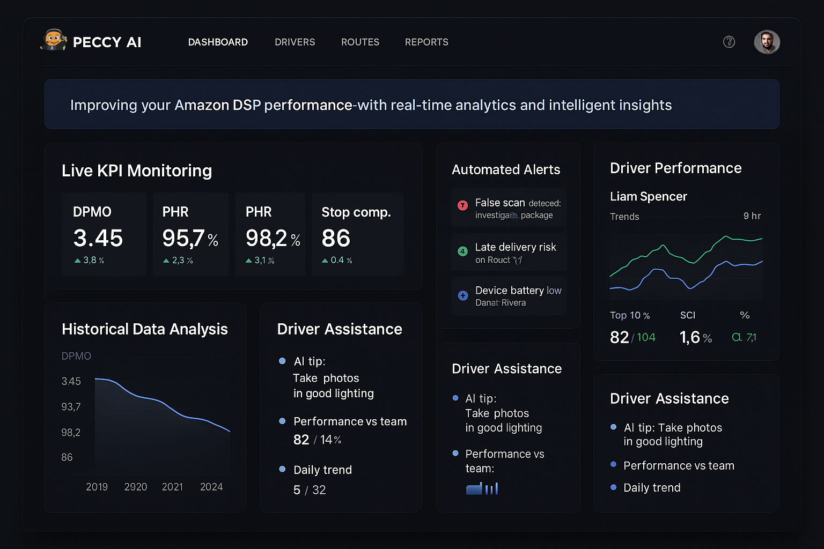
Task: Click the 'Automated Alerts' heading
Action: [506, 169]
